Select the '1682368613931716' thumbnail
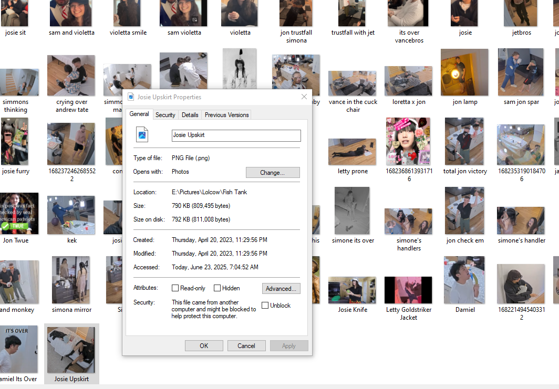This screenshot has height=389, width=559. pos(408,141)
